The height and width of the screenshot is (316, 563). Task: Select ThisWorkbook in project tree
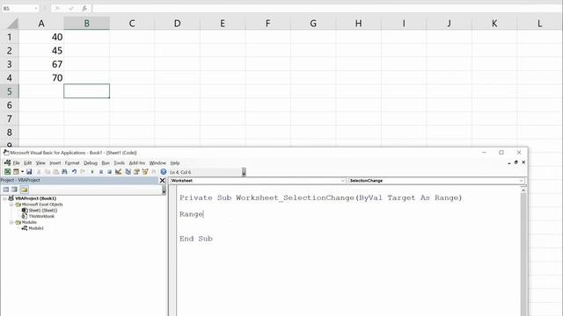click(x=41, y=217)
